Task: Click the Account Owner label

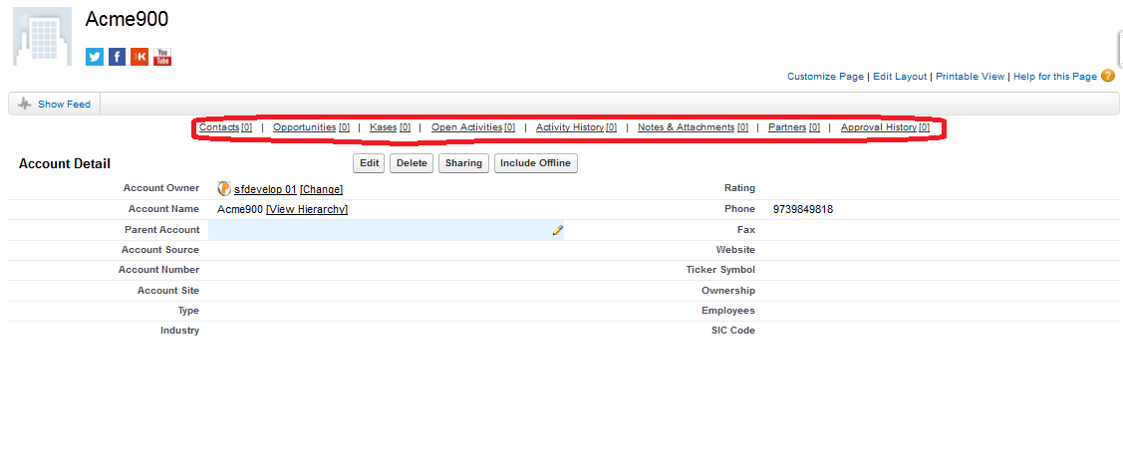Action: pyautogui.click(x=161, y=188)
